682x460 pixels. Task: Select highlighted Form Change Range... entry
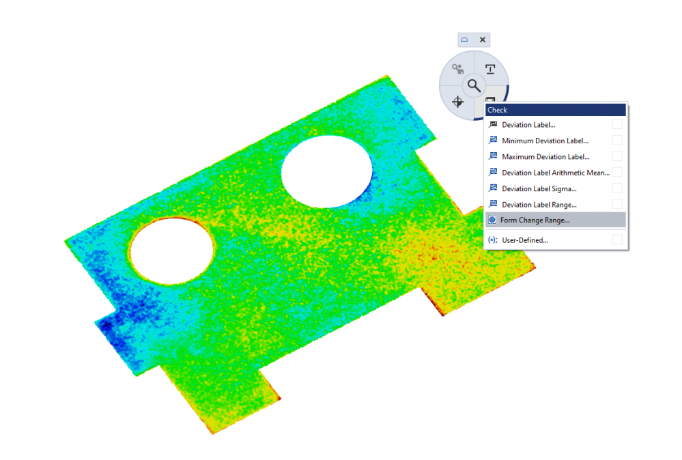pyautogui.click(x=556, y=220)
